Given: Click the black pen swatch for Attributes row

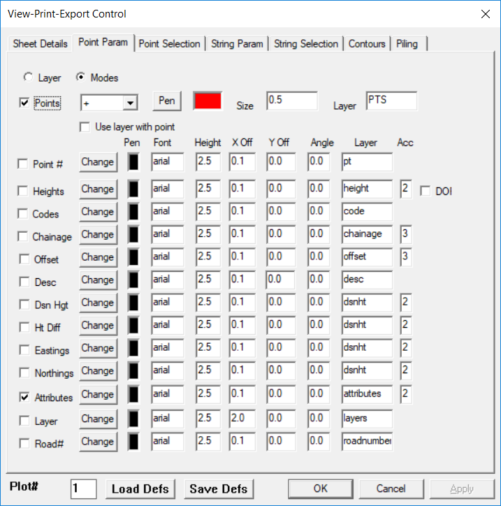Looking at the screenshot, I should click(133, 394).
